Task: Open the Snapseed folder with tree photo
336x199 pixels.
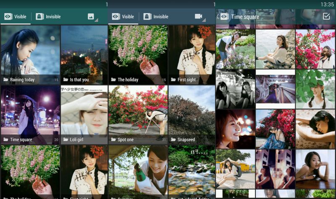Action: pos(192,115)
